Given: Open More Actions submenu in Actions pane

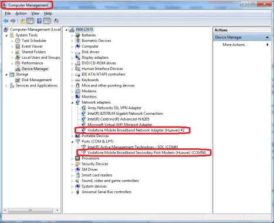Looking at the screenshot, I should point(234,45).
